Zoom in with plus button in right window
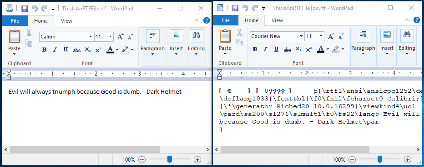This screenshot has height=167, width=424. [408, 160]
